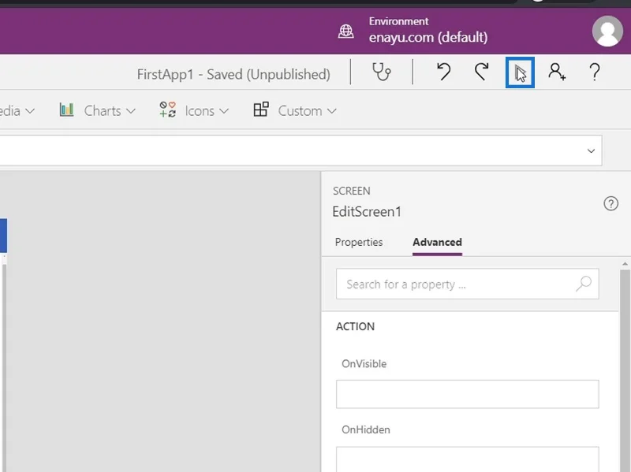Image resolution: width=631 pixels, height=472 pixels.
Task: Click the search magnifier in property box
Action: point(584,284)
